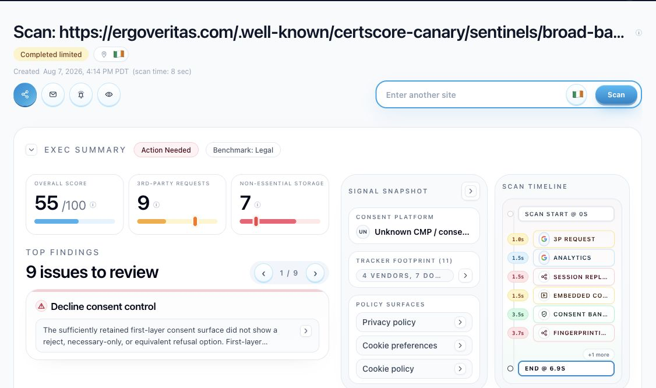Click the Cookie policy chevron icon
The image size is (656, 388).
(460, 369)
